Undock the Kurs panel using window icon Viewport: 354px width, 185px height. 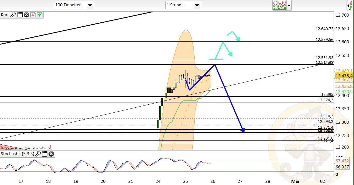[x=19, y=15]
